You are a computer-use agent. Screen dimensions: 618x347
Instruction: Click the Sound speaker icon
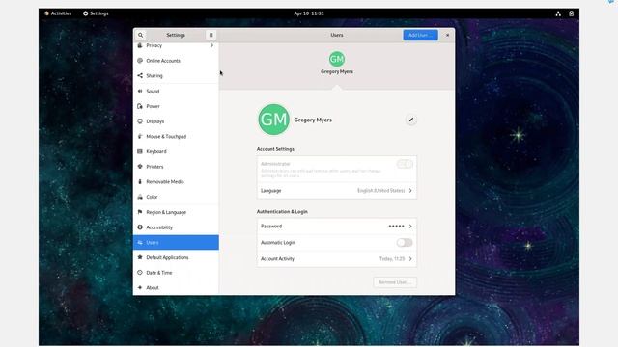point(140,91)
